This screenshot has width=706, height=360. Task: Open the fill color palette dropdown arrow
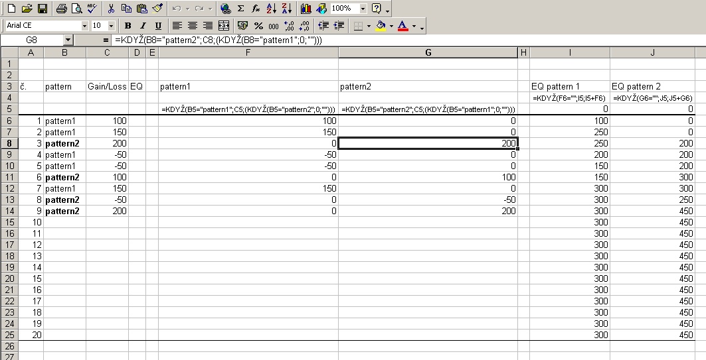(x=391, y=26)
